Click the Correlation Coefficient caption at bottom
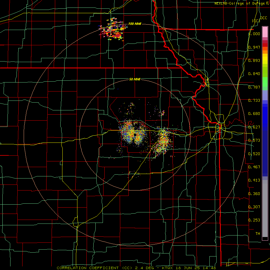Image resolution: width=270 pixels, height=270 pixels. coord(136,268)
